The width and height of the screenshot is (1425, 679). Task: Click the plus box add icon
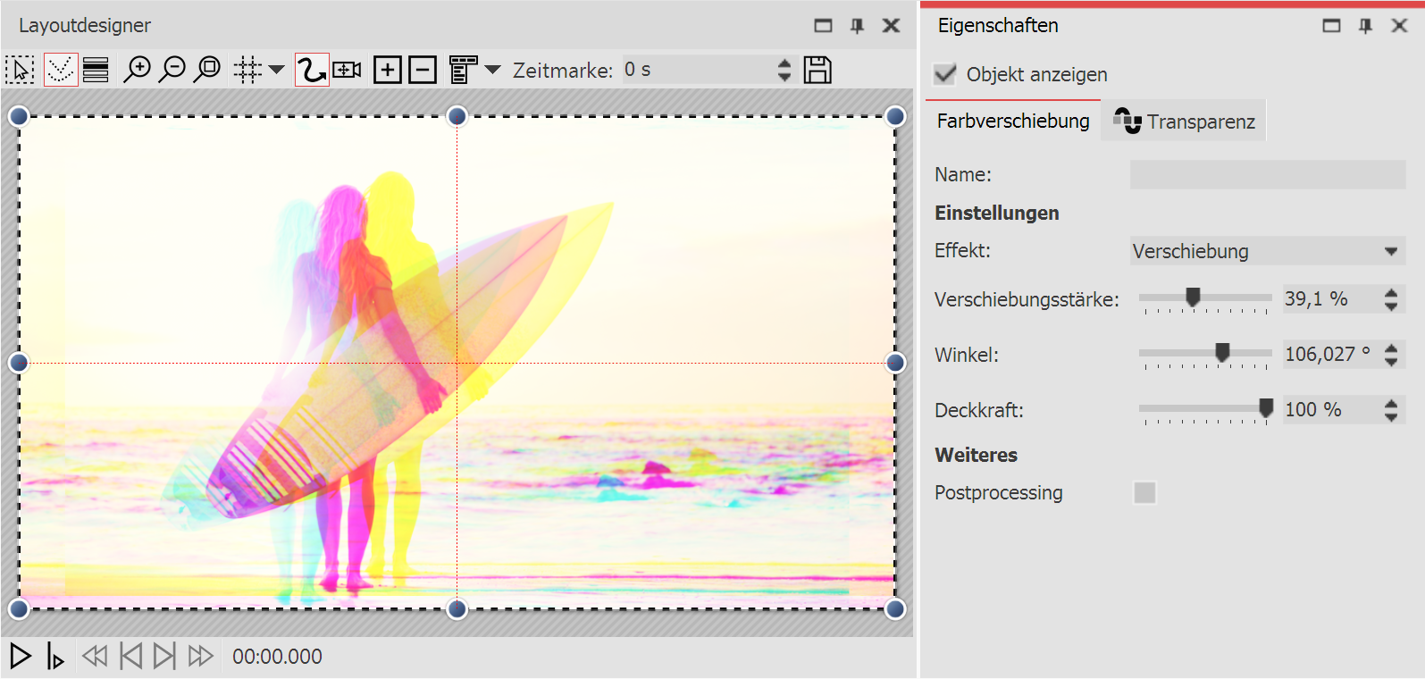pos(388,70)
